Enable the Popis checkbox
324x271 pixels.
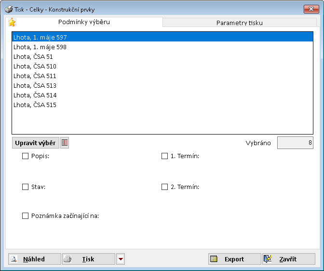coord(26,156)
